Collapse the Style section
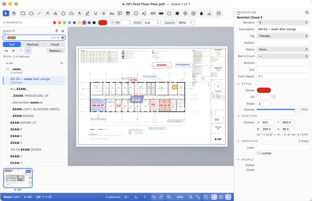Image resolution: width=312 pixels, height=201 pixels. 238,84
